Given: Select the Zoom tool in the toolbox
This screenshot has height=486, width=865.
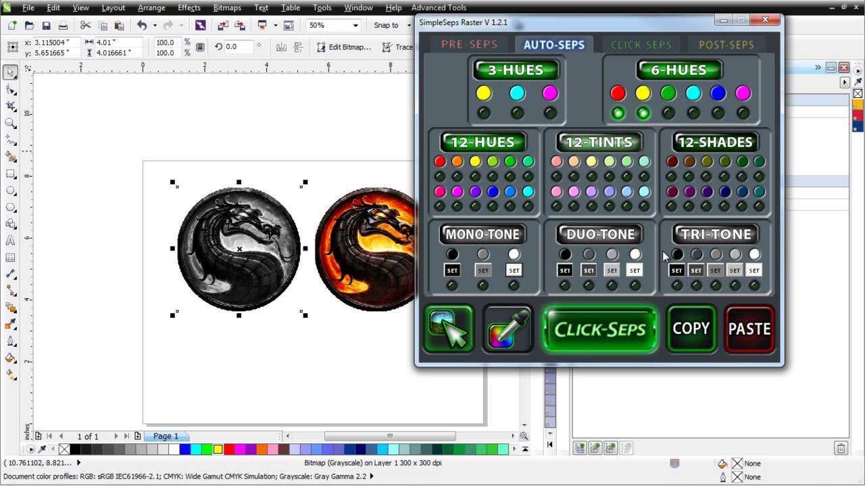Looking at the screenshot, I should 10,123.
